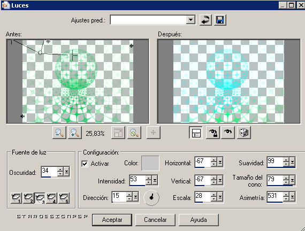Image resolution: width=305 pixels, height=231 pixels.
Task: Click the Cancelar button
Action: 155,220
